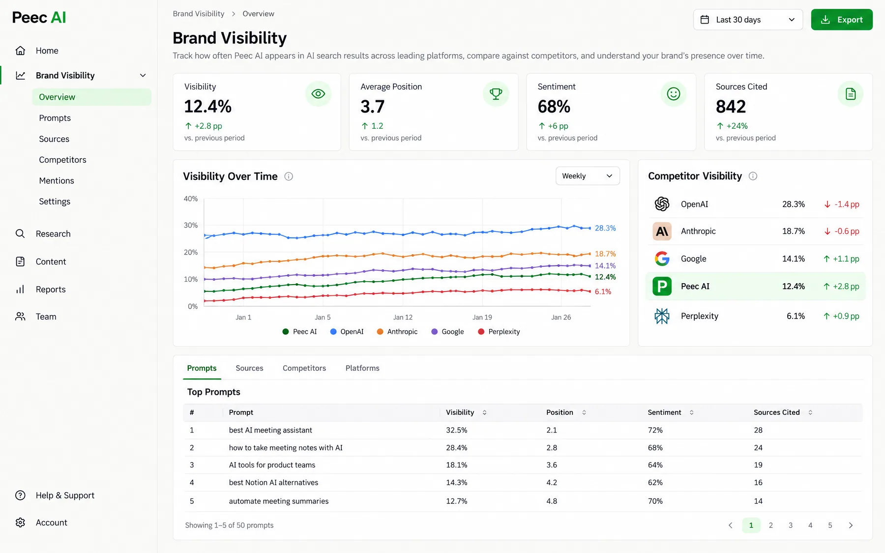Click info icon next to Visibility Over Time
Image resolution: width=885 pixels, height=553 pixels.
[x=289, y=176]
